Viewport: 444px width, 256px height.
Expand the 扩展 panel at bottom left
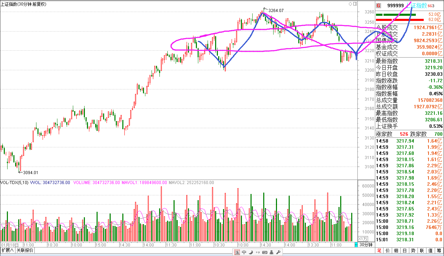pos(7,251)
